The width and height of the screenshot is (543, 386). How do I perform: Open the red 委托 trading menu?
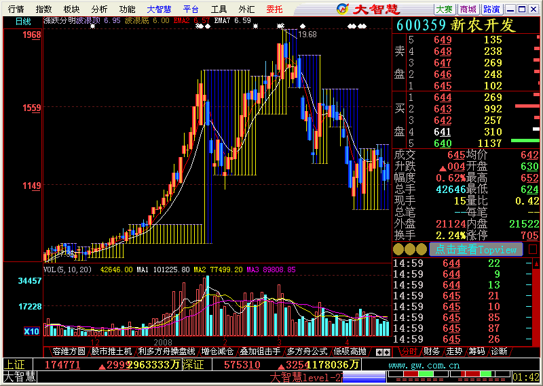coord(275,9)
